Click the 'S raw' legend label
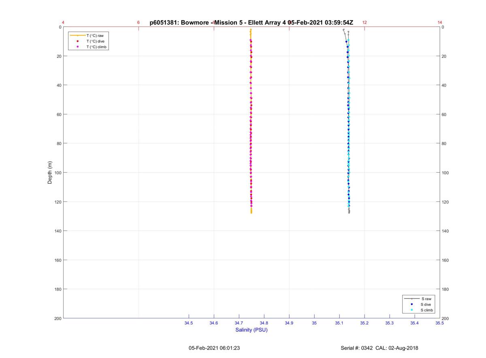 (x=426, y=299)
